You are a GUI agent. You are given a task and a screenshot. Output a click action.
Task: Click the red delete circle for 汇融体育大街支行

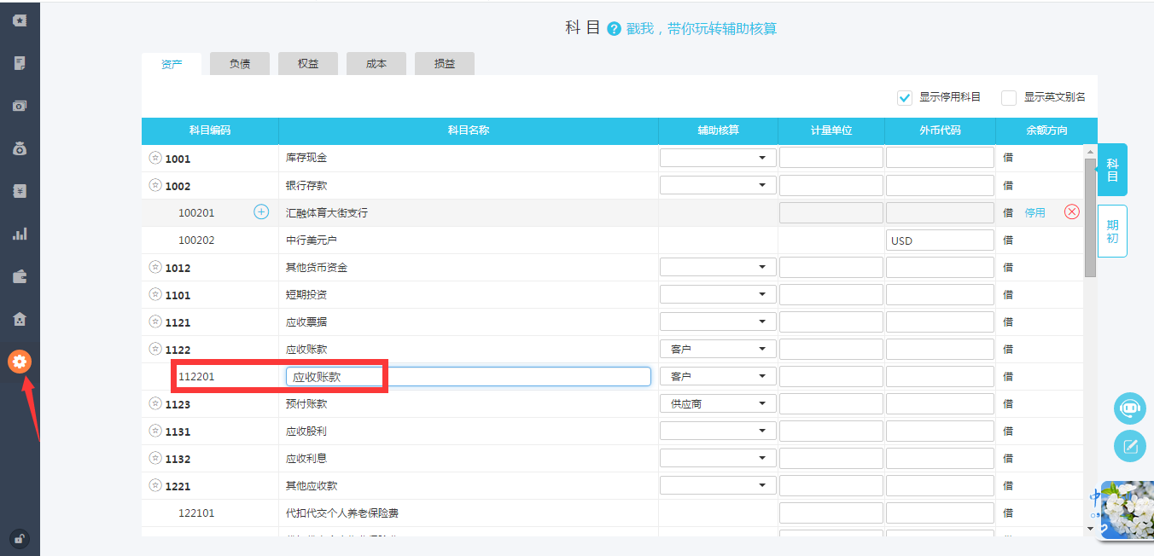[1072, 212]
